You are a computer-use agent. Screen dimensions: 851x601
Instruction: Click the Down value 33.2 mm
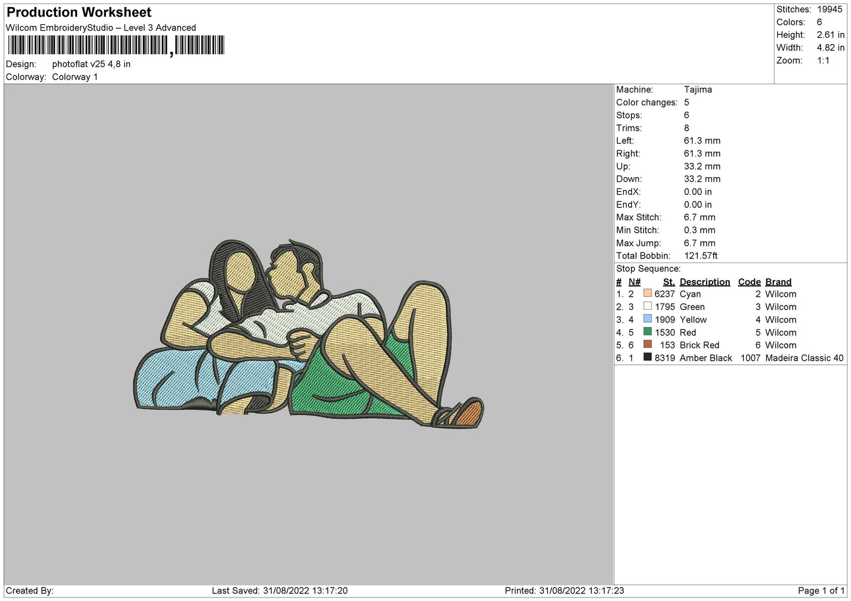tap(702, 179)
